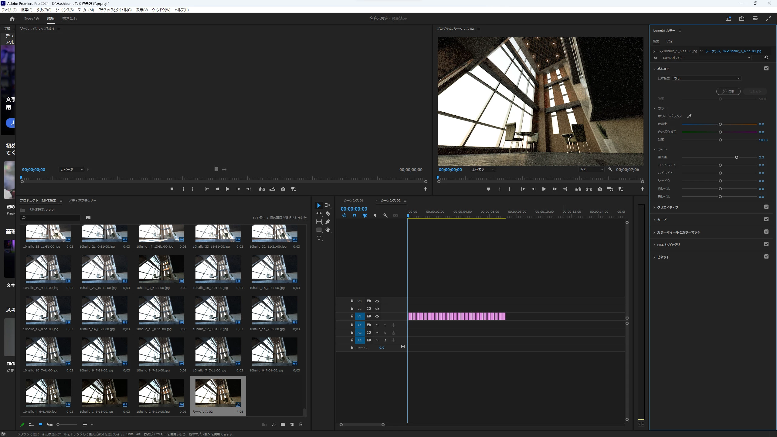Select the Pen tool in the tools panel
This screenshot has width=777, height=437.
point(328,222)
